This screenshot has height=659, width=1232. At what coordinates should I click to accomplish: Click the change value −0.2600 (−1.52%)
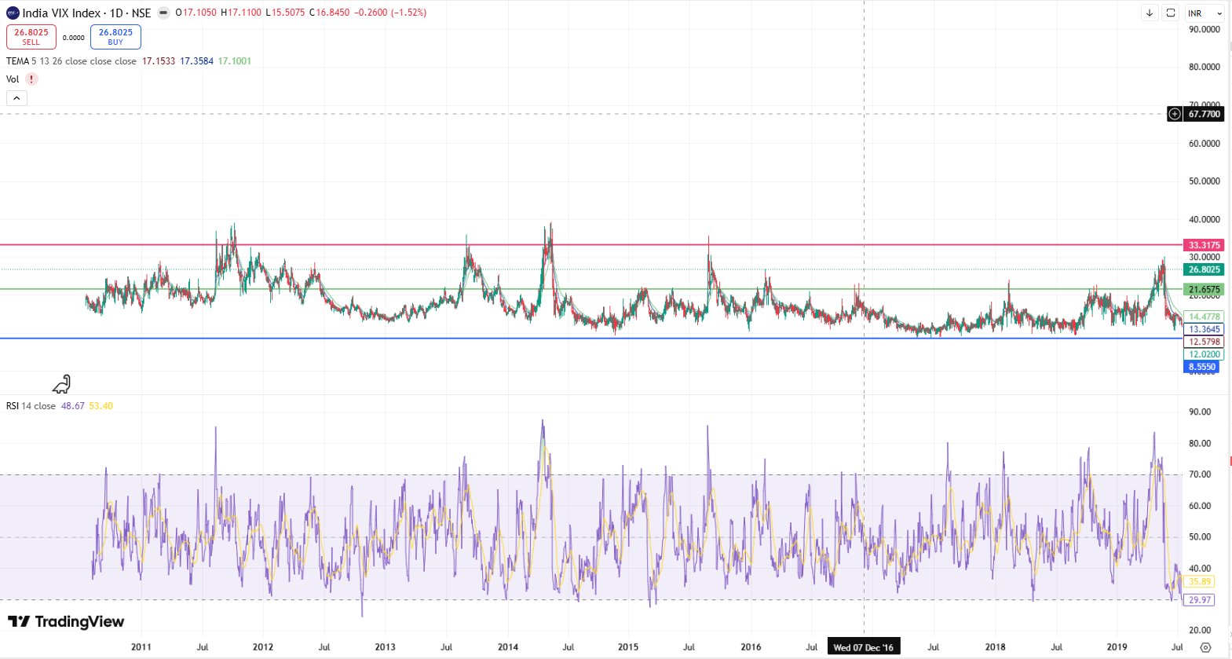pos(390,13)
